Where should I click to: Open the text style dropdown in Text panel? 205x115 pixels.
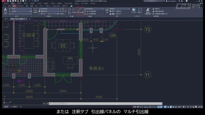point(21,9)
